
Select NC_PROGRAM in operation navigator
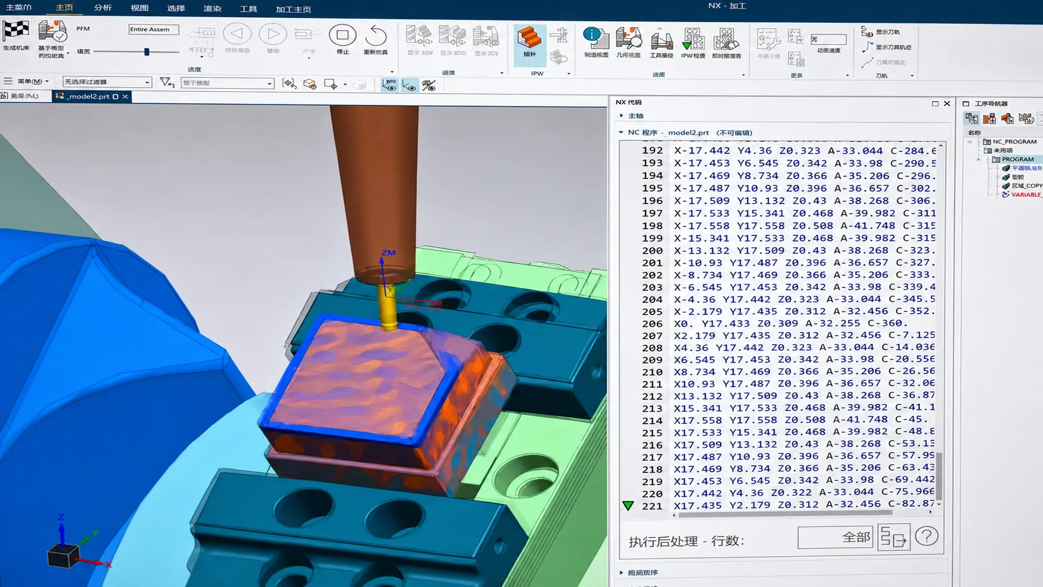tap(1014, 141)
